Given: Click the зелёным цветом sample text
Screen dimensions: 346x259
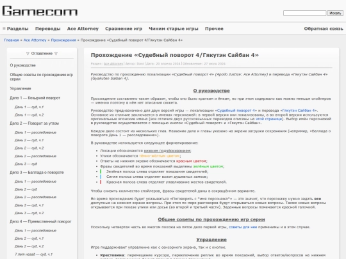Looking at the screenshot, I should (x=208, y=166).
